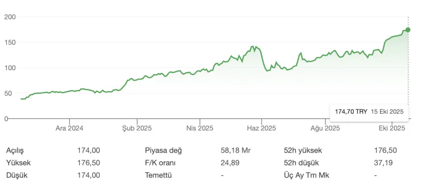The height and width of the screenshot is (192, 426).
Task: Click the Ağu 2025 axis label
Action: [x=325, y=128]
